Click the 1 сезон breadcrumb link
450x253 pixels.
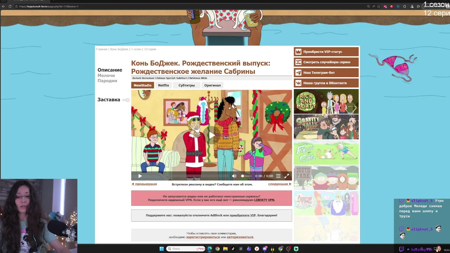click(136, 49)
